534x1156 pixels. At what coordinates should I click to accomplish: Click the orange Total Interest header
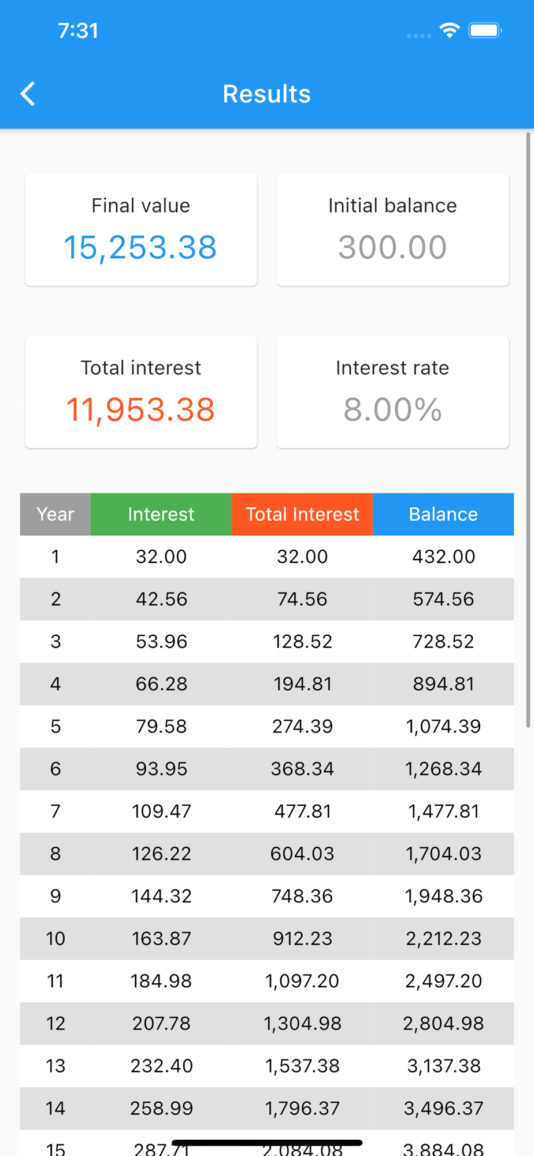[302, 514]
